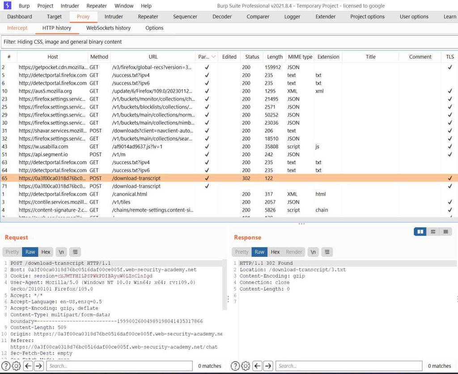Image resolution: width=458 pixels, height=374 pixels.
Task: Sort history by the MIME type column
Action: click(300, 57)
